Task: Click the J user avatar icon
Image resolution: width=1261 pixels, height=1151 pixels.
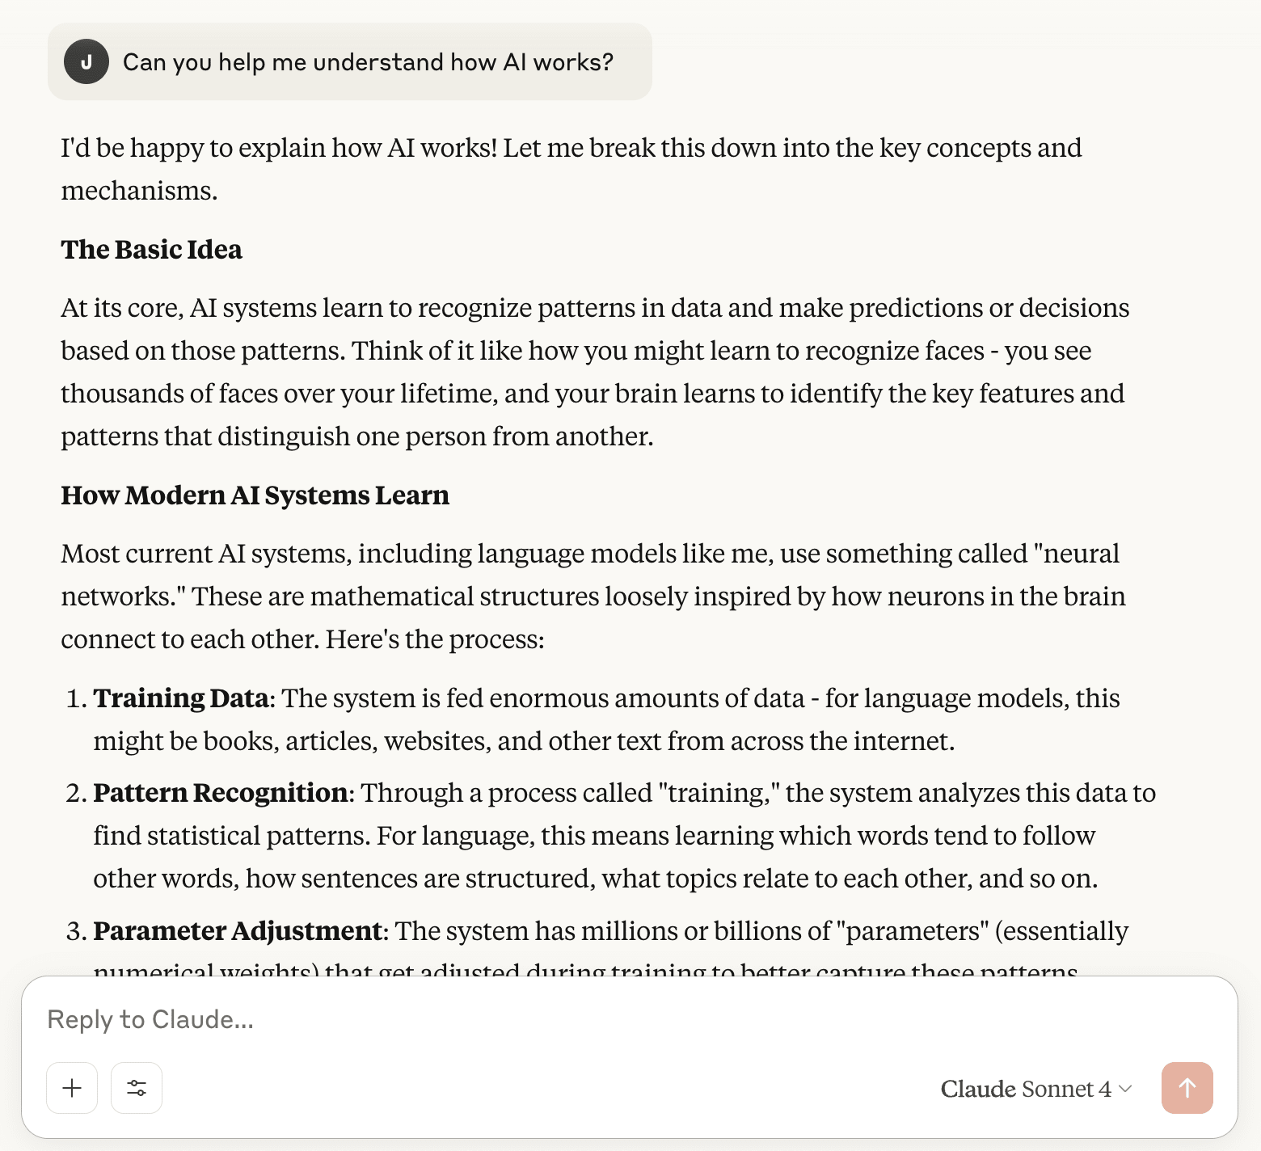Action: click(86, 61)
